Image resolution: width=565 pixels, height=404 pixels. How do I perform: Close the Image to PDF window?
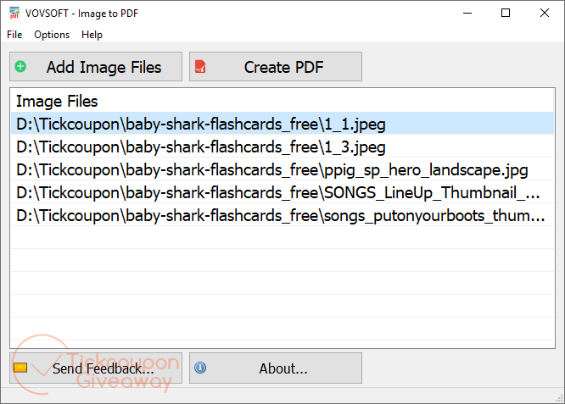[x=545, y=13]
